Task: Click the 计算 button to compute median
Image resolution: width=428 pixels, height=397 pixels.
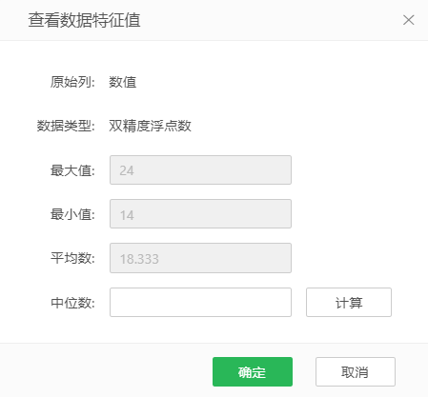Action: pyautogui.click(x=349, y=303)
